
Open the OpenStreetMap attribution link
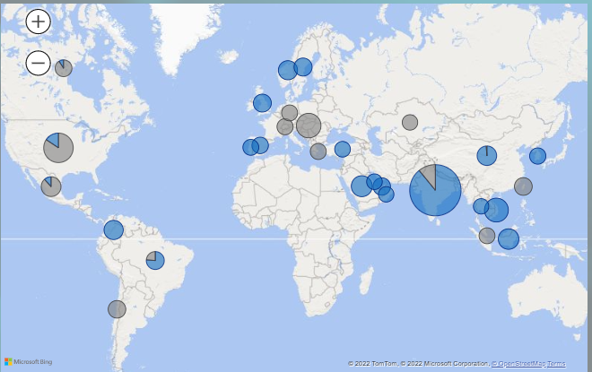518,364
